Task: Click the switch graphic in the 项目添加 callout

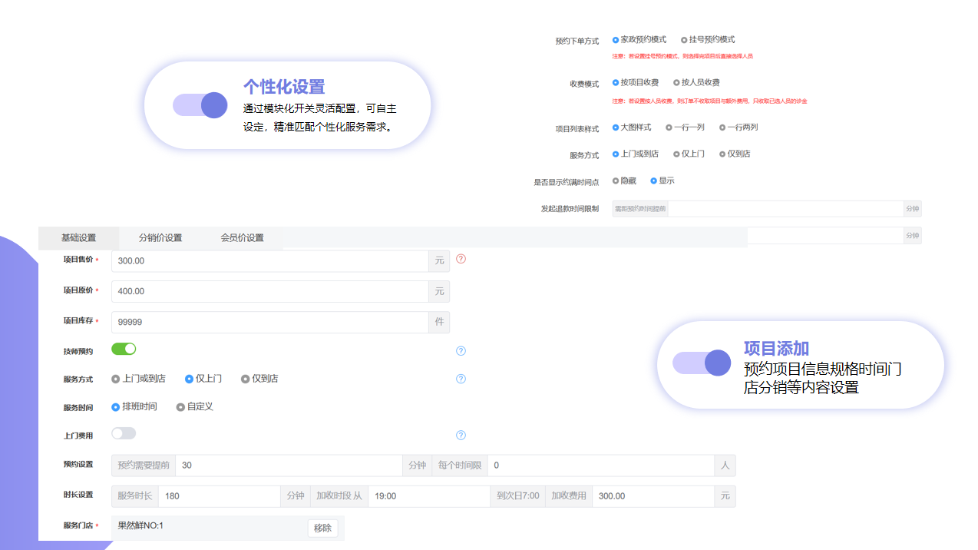Action: click(x=702, y=363)
